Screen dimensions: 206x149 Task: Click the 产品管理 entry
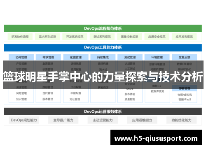pyautogui.click(x=21, y=64)
